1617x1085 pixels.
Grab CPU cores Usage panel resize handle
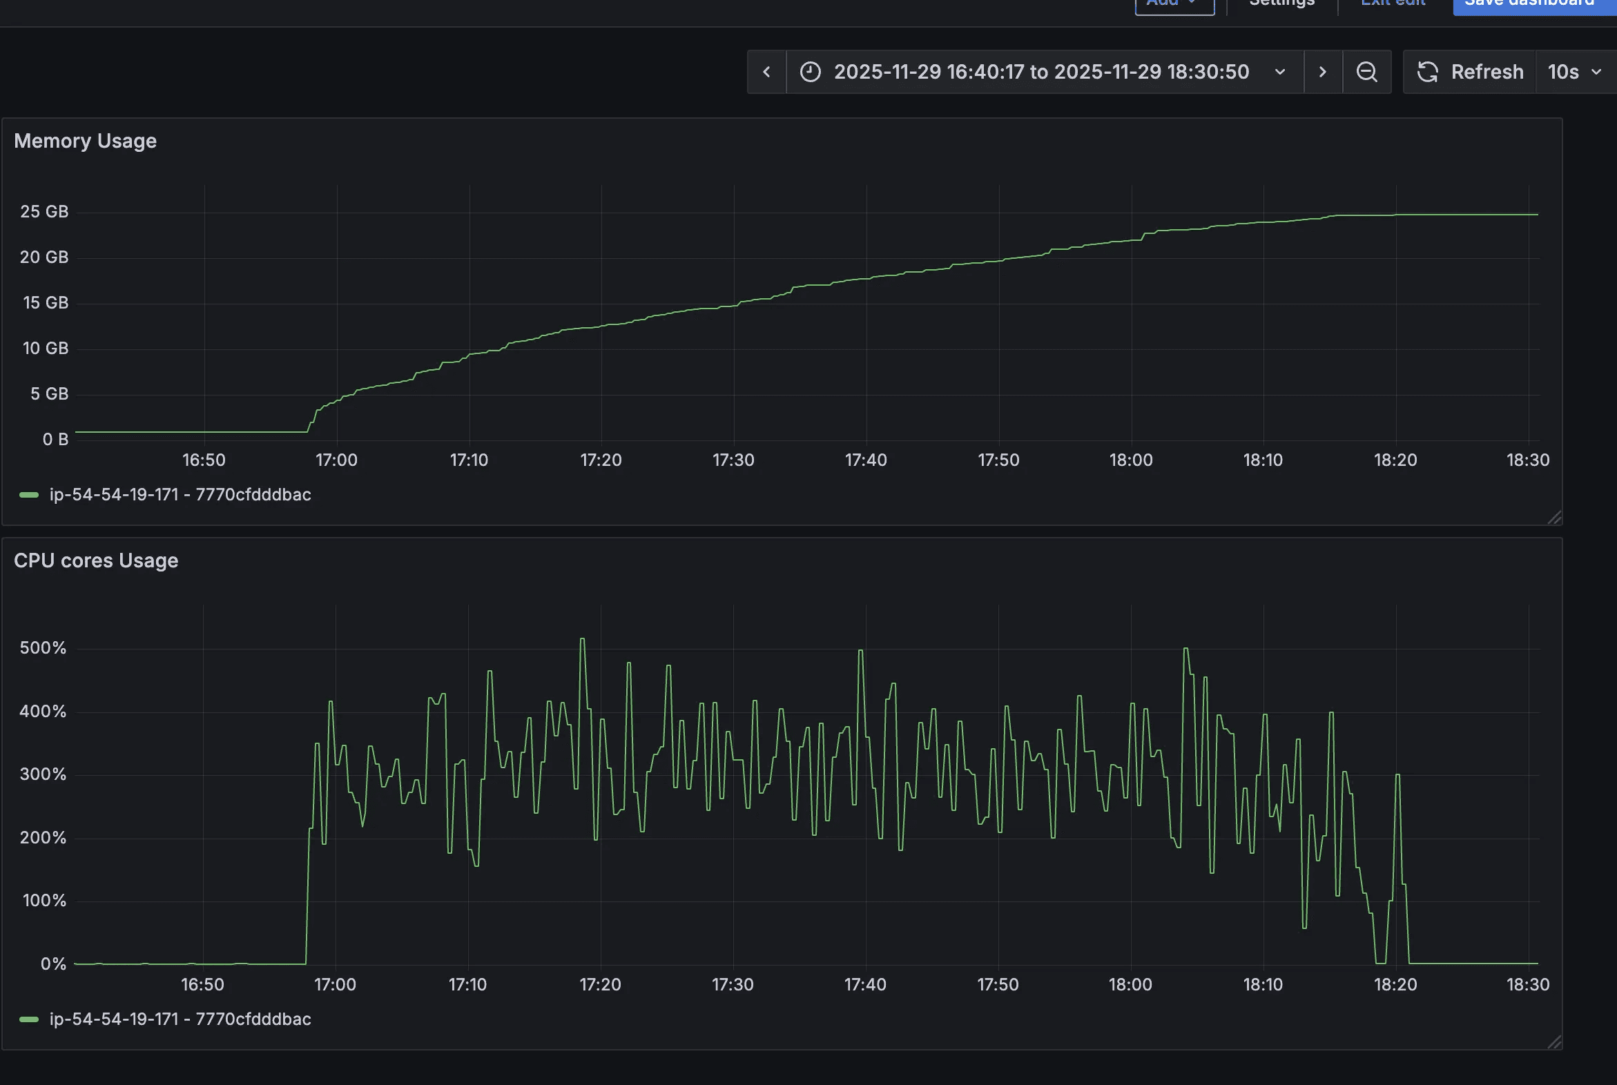[1554, 1042]
